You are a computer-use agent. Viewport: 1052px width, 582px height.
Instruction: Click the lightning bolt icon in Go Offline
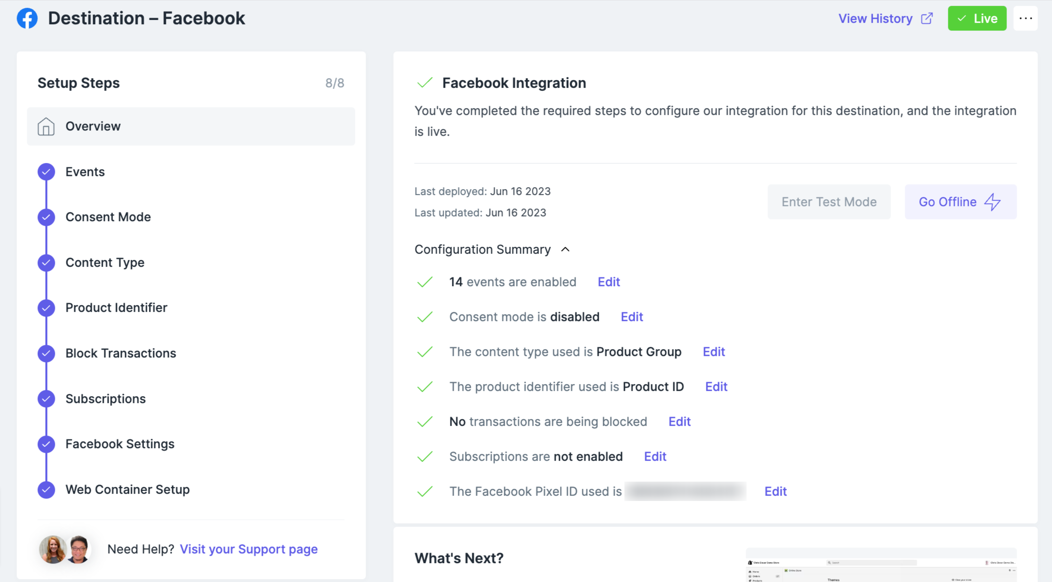(992, 202)
